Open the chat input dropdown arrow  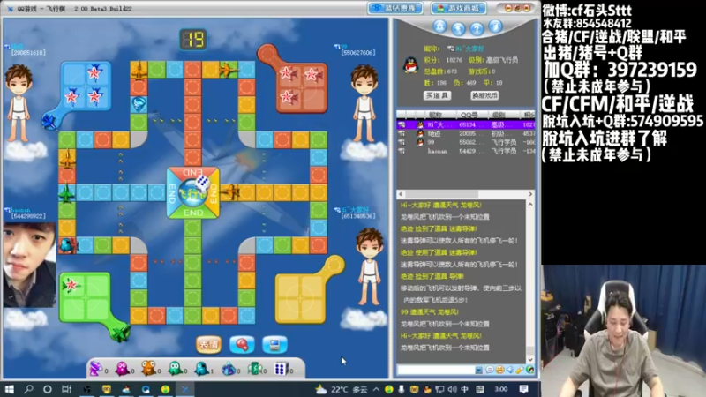pos(478,370)
